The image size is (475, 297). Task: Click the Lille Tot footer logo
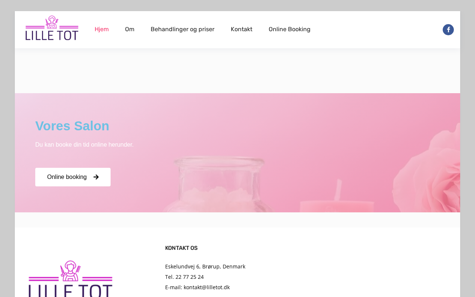point(71,278)
